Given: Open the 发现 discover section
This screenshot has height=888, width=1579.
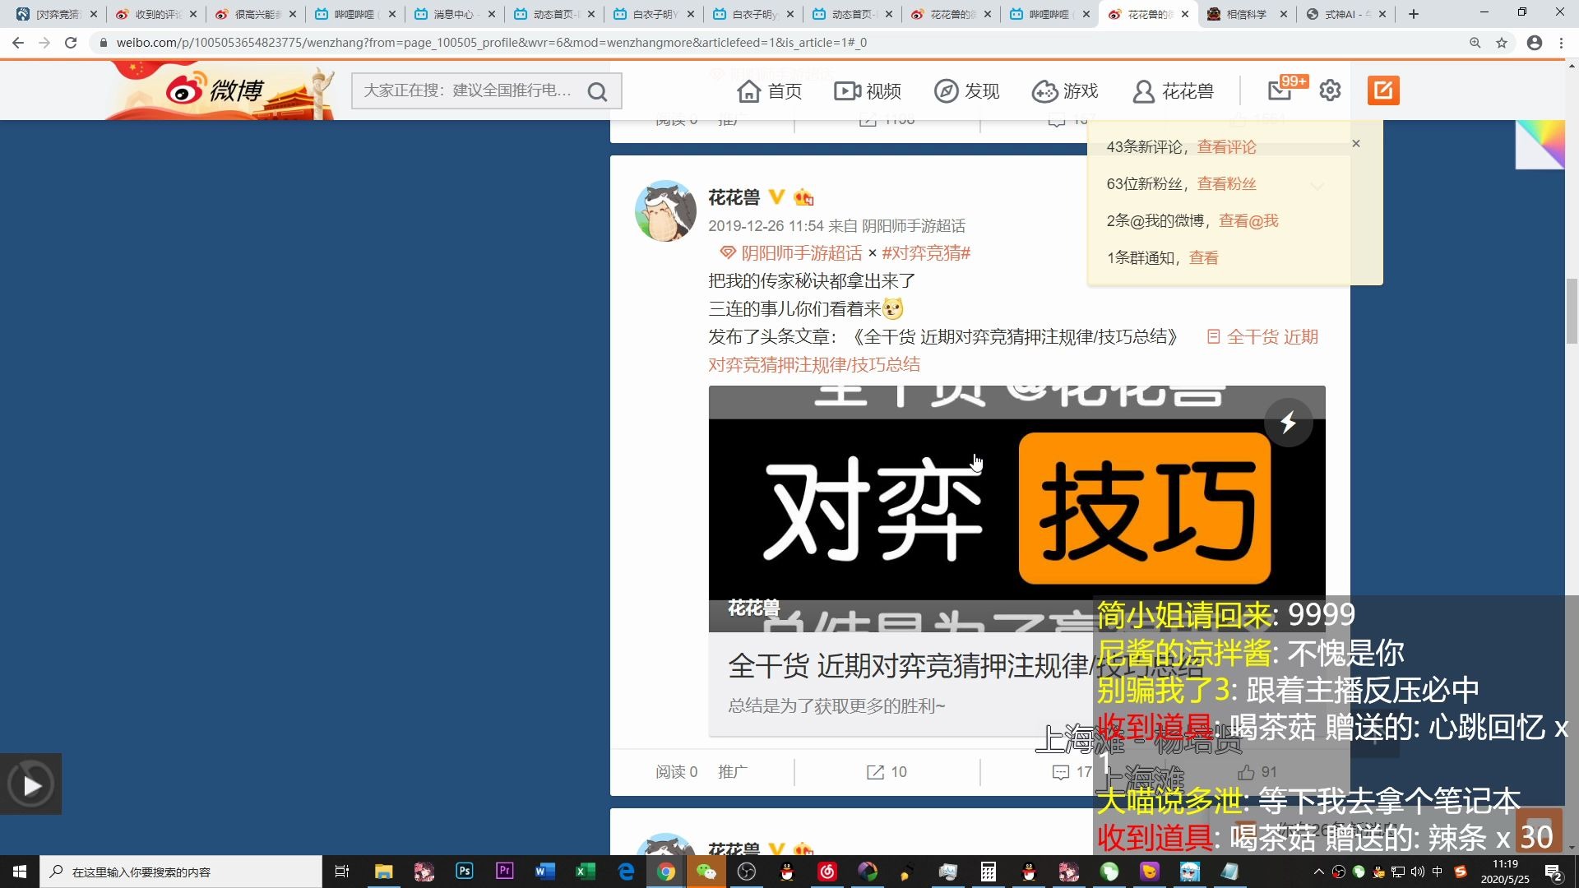Looking at the screenshot, I should tap(967, 91).
